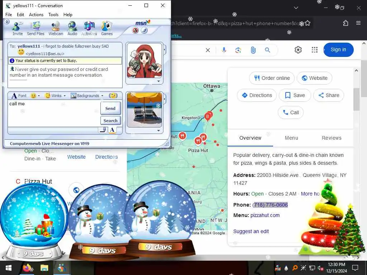Click the paperclip attach icon in search box
The height and width of the screenshot is (275, 367).
point(253,50)
